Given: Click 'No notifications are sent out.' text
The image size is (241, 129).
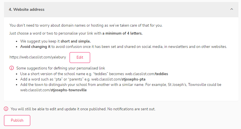Looking at the screenshot, I should tap(131, 109).
